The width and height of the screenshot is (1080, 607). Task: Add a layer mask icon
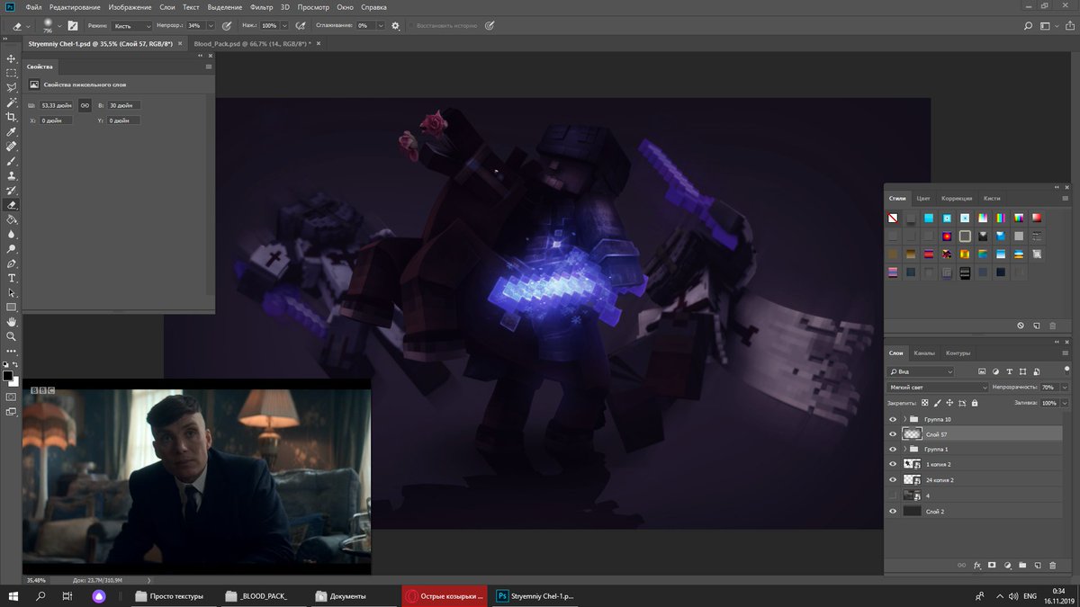(992, 565)
